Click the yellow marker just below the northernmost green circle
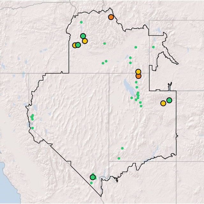The height and width of the screenshot is (204, 204). [x=85, y=41]
